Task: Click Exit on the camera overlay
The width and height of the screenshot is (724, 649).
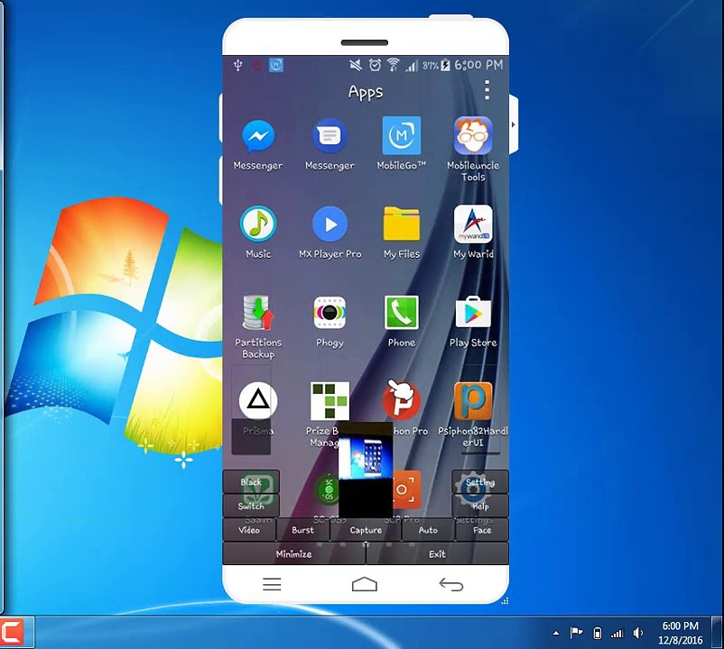Action: [x=437, y=553]
